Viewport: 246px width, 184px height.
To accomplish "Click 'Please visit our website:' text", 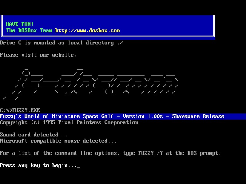I will coord(38,55).
